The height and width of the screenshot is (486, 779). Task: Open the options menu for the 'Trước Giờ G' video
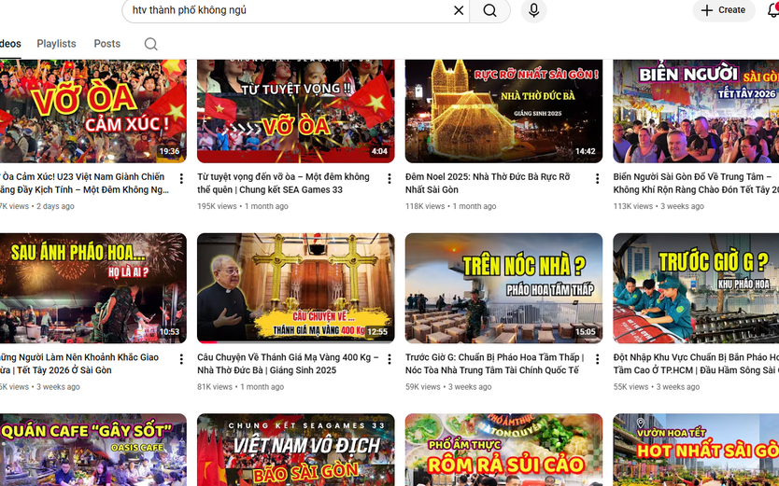point(597,358)
